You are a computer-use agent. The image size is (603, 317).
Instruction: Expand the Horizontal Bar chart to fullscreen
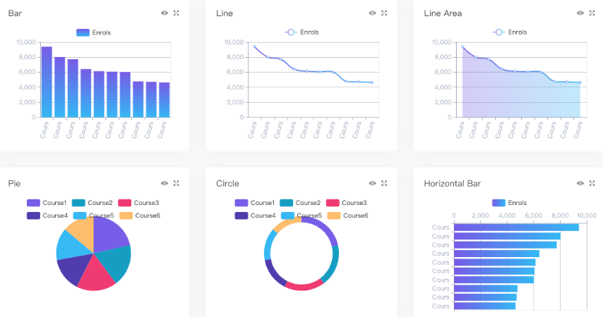(592, 183)
